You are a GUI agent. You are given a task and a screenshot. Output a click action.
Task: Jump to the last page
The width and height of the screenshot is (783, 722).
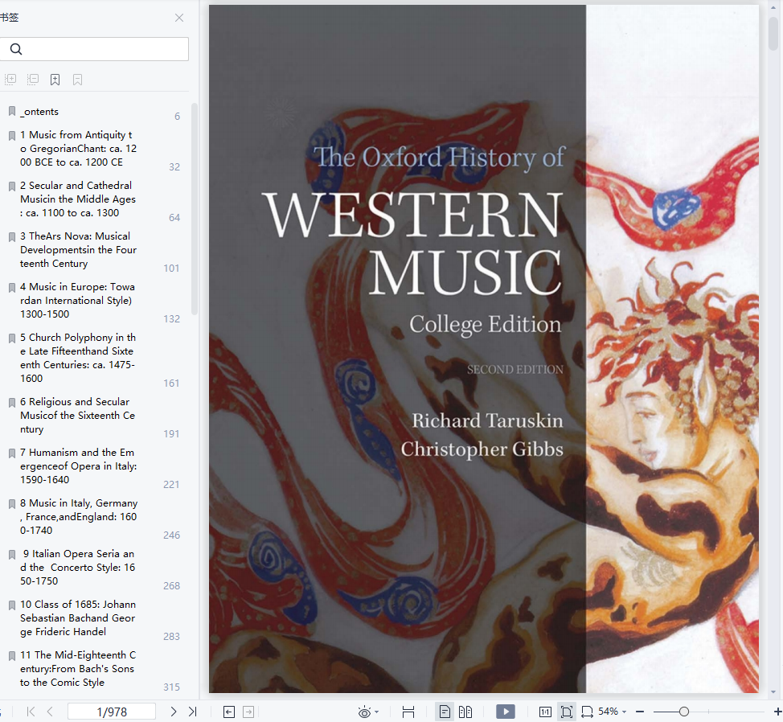click(193, 712)
